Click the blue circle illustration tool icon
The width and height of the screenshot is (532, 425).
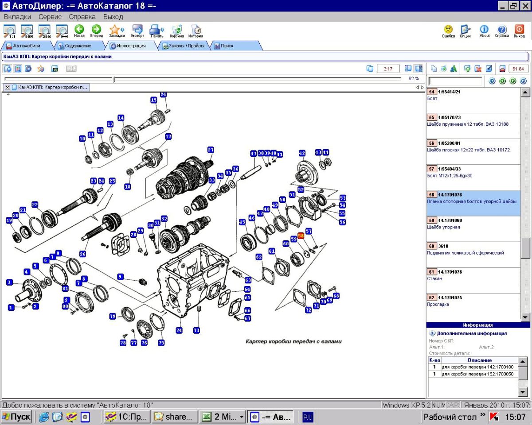point(28,69)
